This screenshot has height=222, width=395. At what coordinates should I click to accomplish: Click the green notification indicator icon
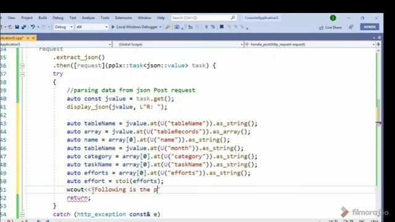click(x=333, y=18)
